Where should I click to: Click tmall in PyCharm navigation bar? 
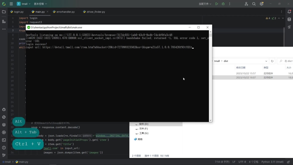click(x=6, y=162)
